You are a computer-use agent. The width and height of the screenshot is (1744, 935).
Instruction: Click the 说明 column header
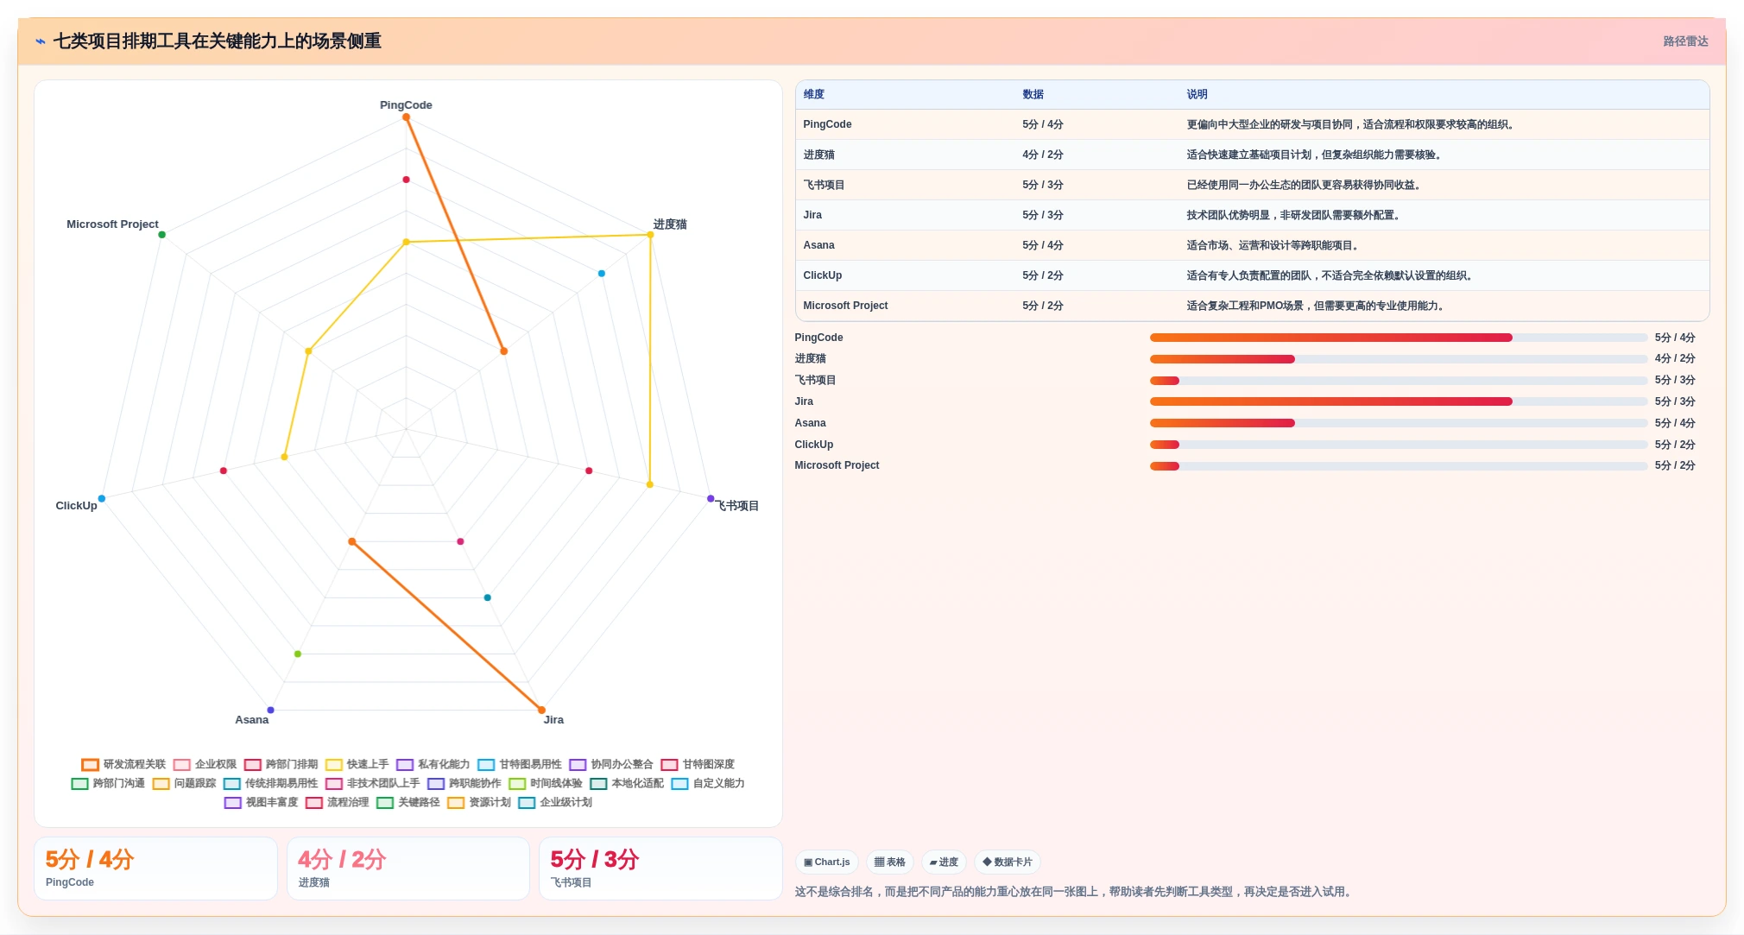point(1197,95)
